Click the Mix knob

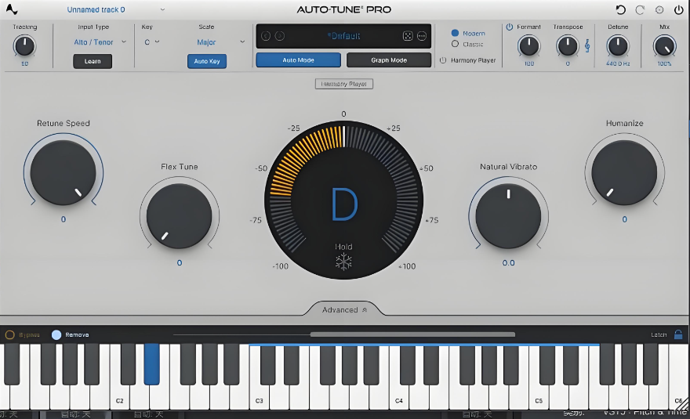[x=664, y=46]
